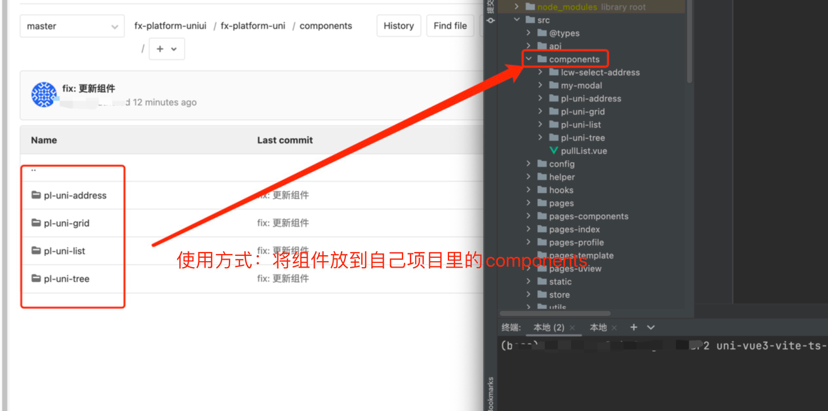Click the Find file button

pos(450,26)
